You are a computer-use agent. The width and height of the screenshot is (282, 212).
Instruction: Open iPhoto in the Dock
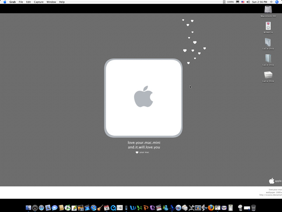coord(80,208)
